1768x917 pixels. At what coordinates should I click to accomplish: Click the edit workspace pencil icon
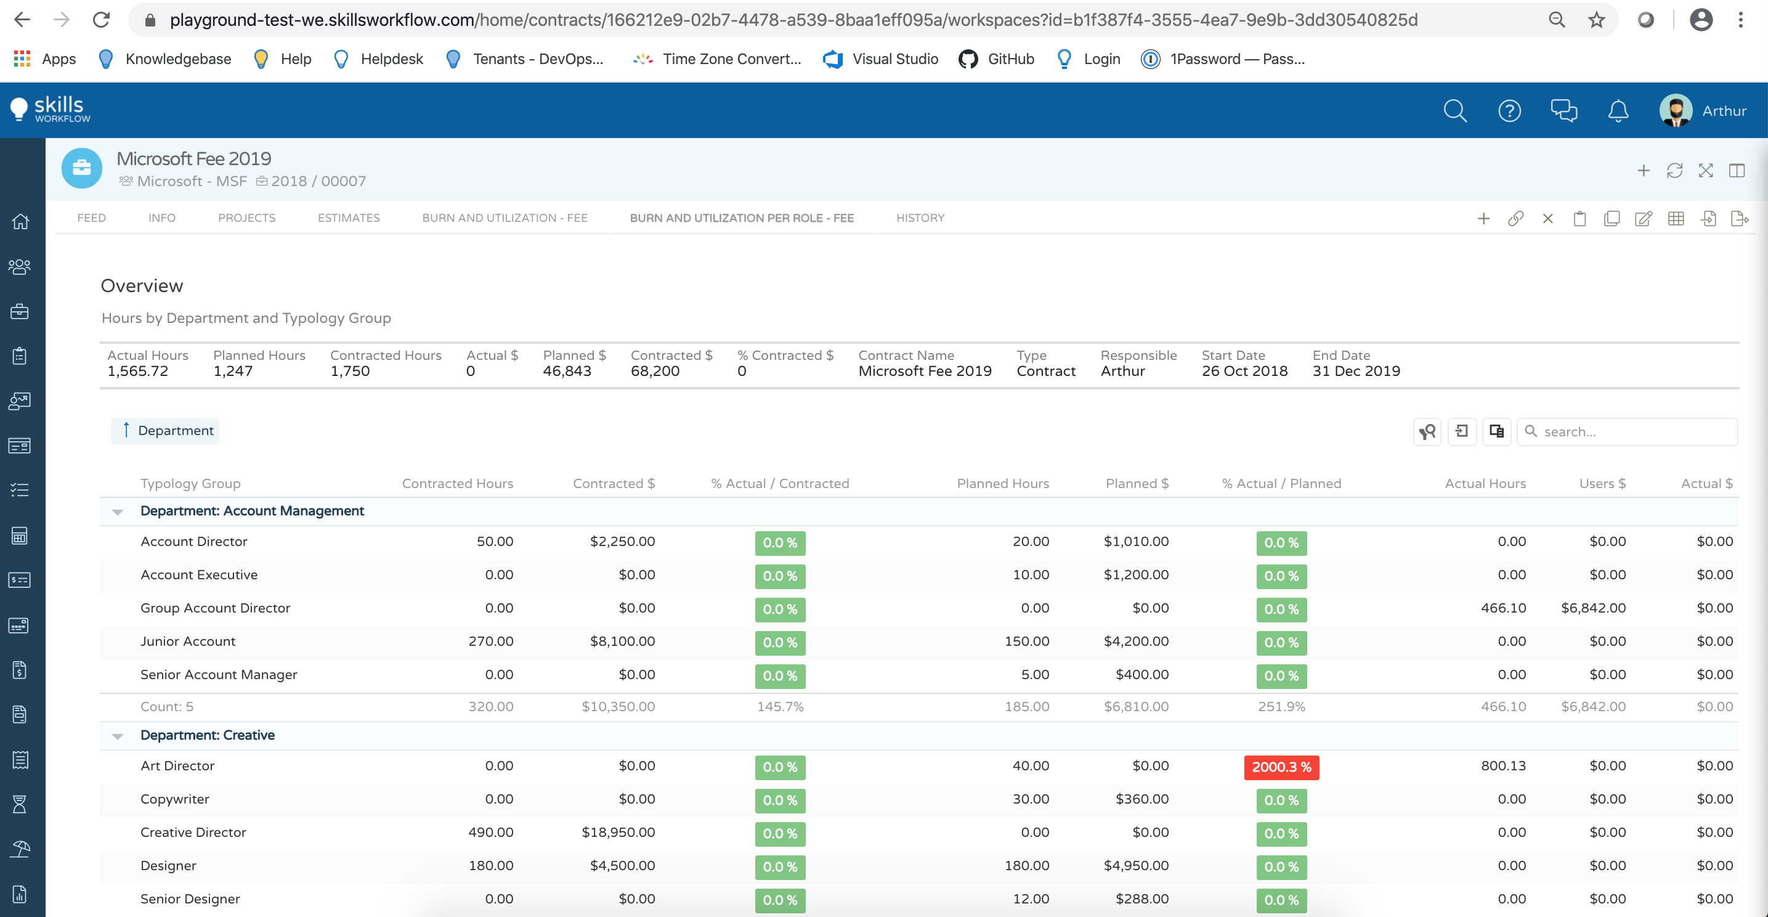coord(1643,218)
